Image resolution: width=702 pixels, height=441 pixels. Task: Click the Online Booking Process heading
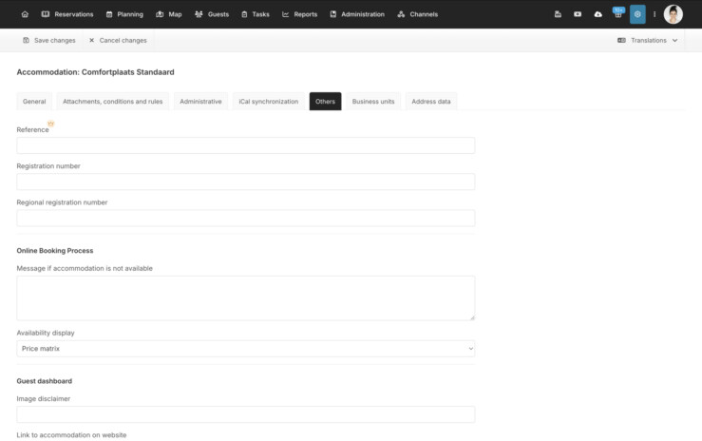[x=55, y=251]
